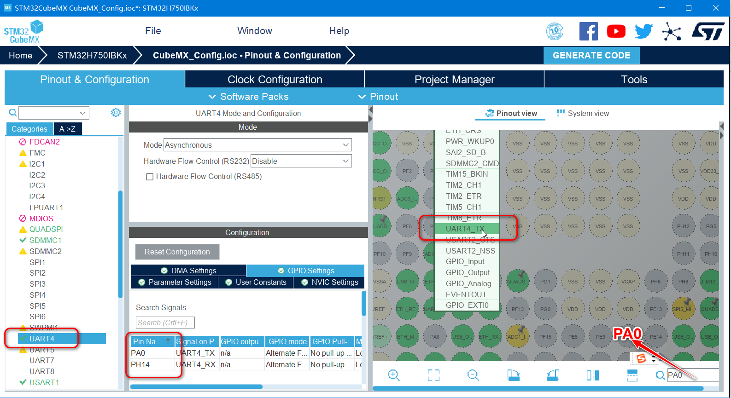Click the GPIO table horizontal scrollbar

(197, 386)
